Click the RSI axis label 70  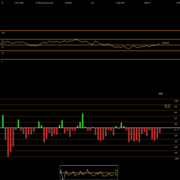point(3,41)
